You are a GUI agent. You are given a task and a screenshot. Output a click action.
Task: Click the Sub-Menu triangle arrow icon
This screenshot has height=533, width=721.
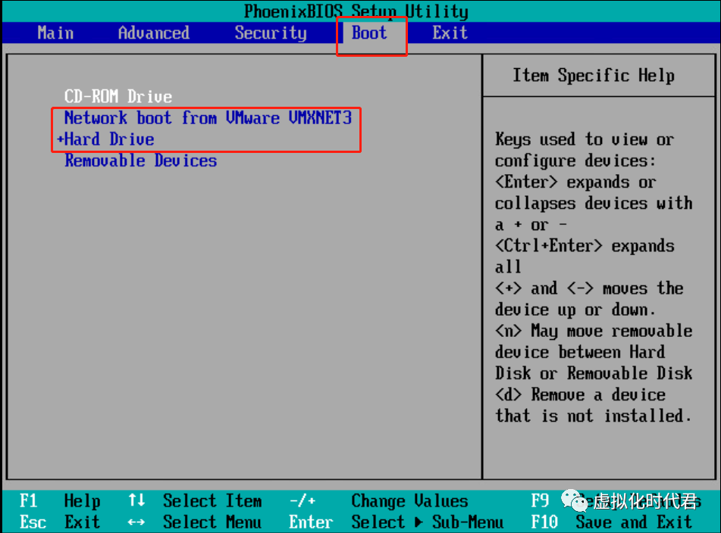[x=418, y=522]
